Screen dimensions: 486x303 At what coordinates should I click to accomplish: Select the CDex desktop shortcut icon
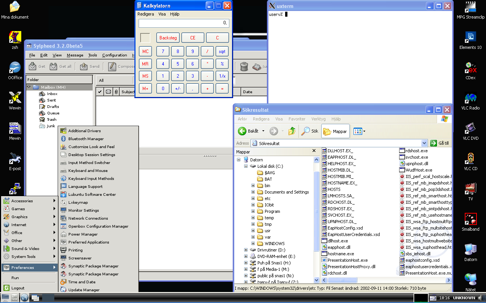click(470, 68)
